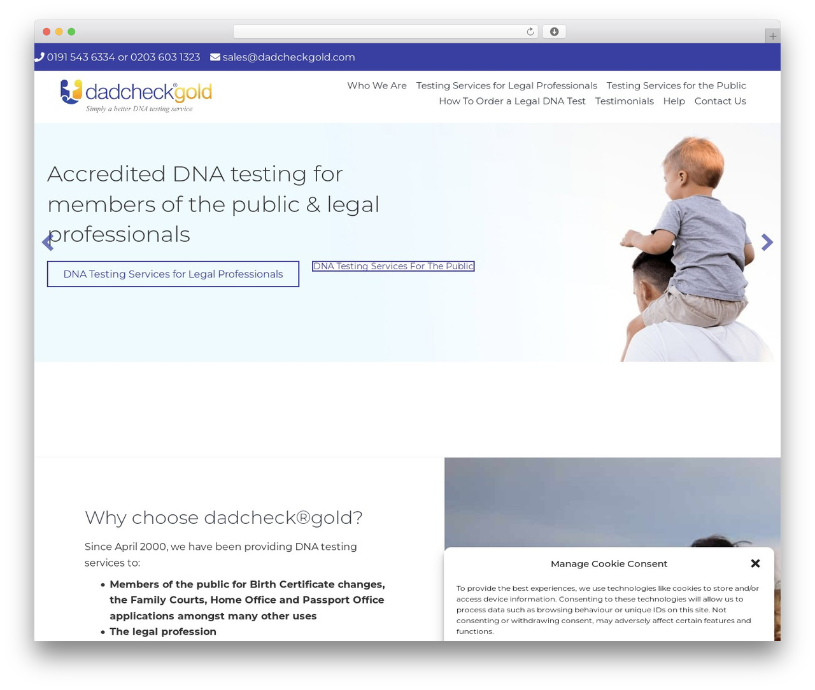
Task: Open Testing Services for Legal Professionals menu
Action: [507, 85]
